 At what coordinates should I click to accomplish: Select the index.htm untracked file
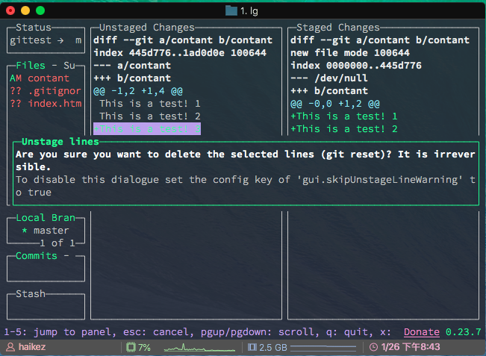tap(54, 104)
